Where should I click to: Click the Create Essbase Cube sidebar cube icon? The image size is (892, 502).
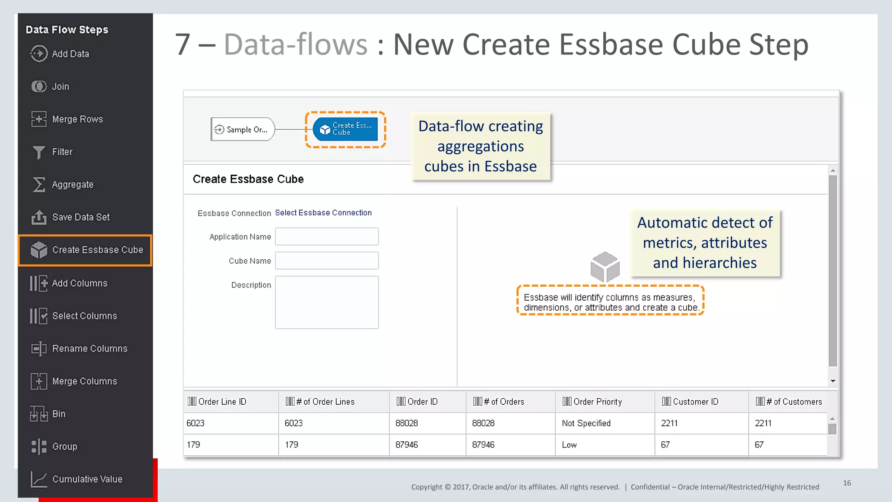click(39, 250)
